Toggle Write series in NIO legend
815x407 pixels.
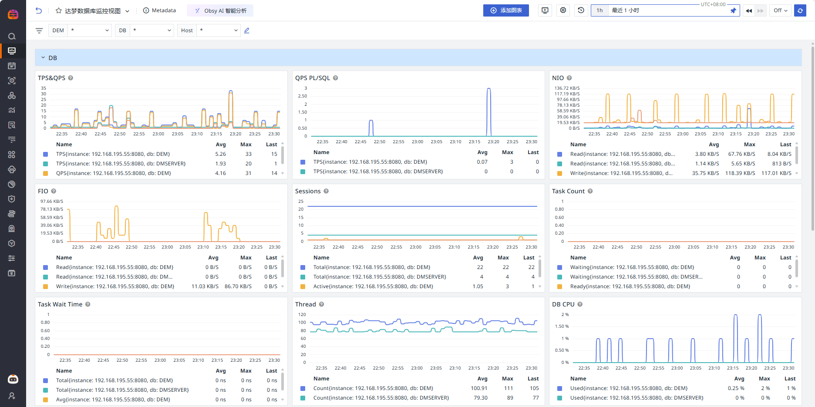click(621, 173)
